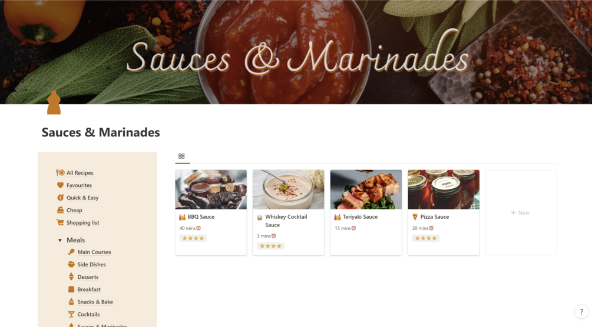Open the Desserts category link

pos(88,277)
